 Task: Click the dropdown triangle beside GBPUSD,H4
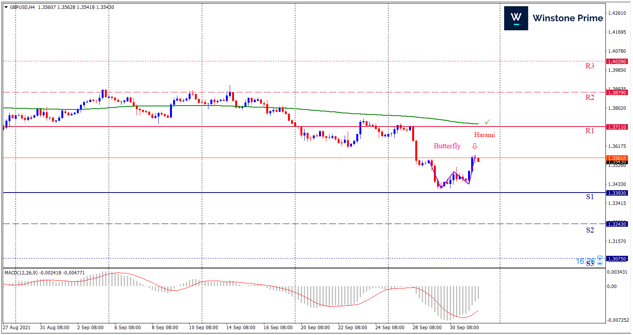pyautogui.click(x=6, y=7)
